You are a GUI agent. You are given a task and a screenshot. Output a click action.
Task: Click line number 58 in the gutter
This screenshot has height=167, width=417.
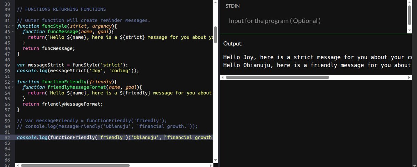(x=8, y=115)
